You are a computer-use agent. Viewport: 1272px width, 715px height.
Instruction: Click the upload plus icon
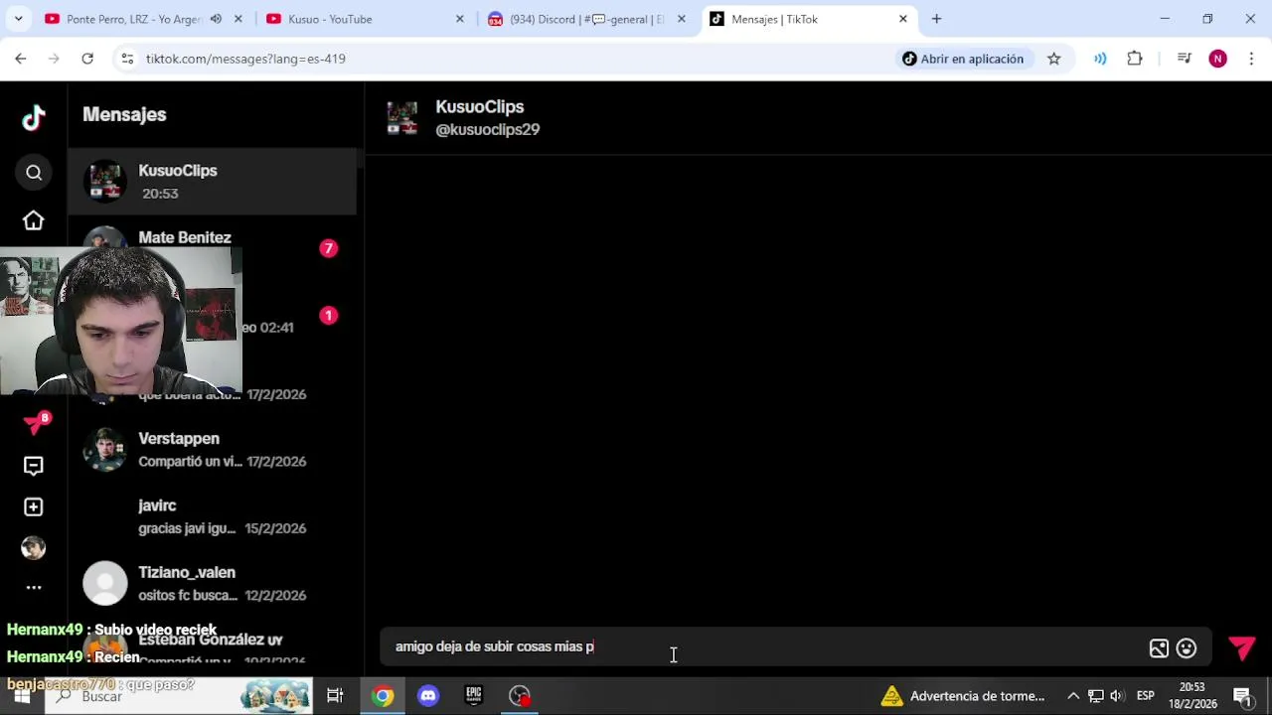[34, 507]
